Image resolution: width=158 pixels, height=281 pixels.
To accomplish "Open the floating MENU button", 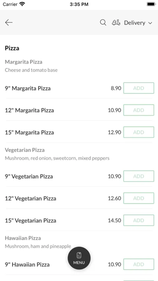I will pos(79,258).
